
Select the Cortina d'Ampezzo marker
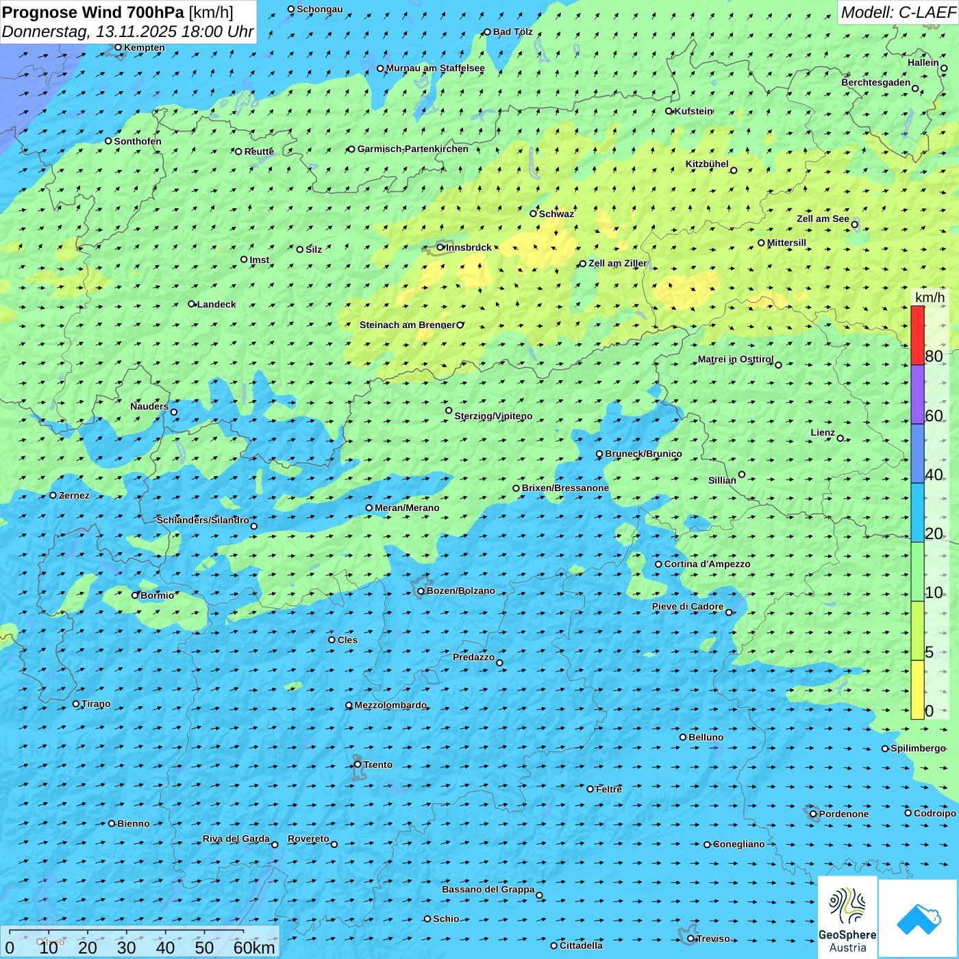[x=658, y=564]
